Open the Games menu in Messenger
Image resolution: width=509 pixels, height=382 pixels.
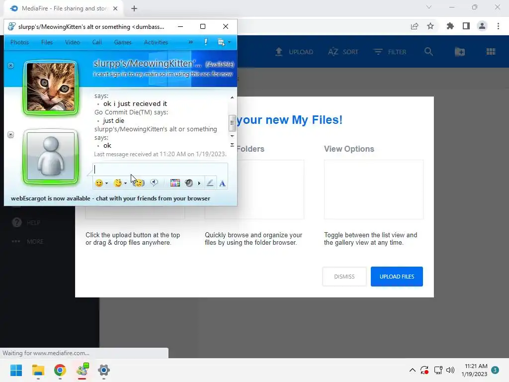point(123,42)
